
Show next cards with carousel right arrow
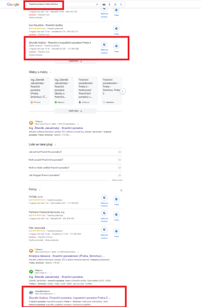tap(123, 91)
